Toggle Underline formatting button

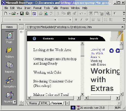[x=87, y=20]
